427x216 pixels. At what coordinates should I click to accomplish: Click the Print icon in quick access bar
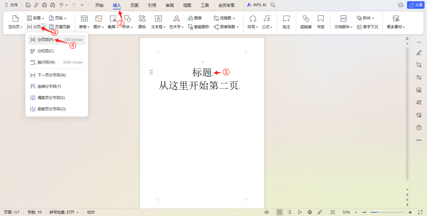point(44,5)
